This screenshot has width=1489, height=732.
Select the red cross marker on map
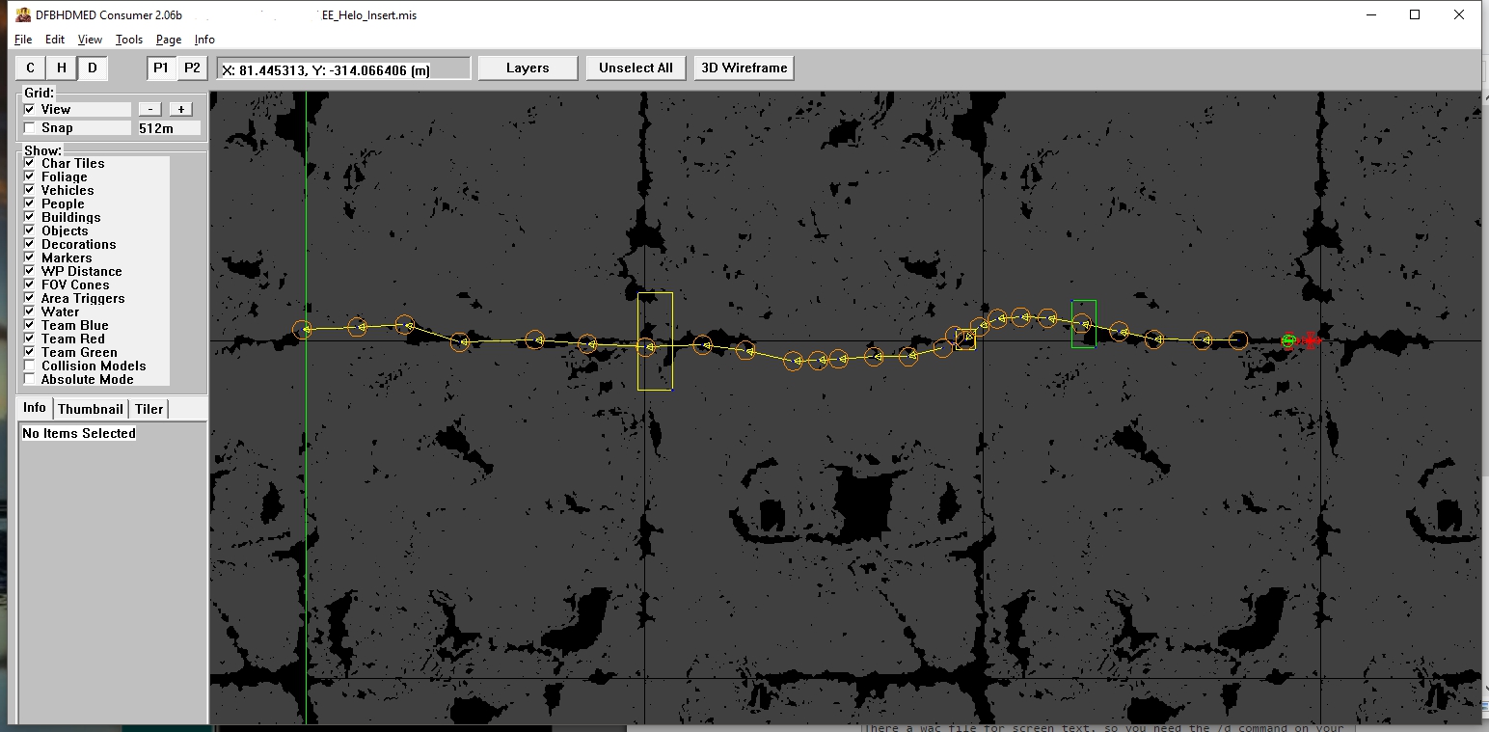click(1311, 339)
